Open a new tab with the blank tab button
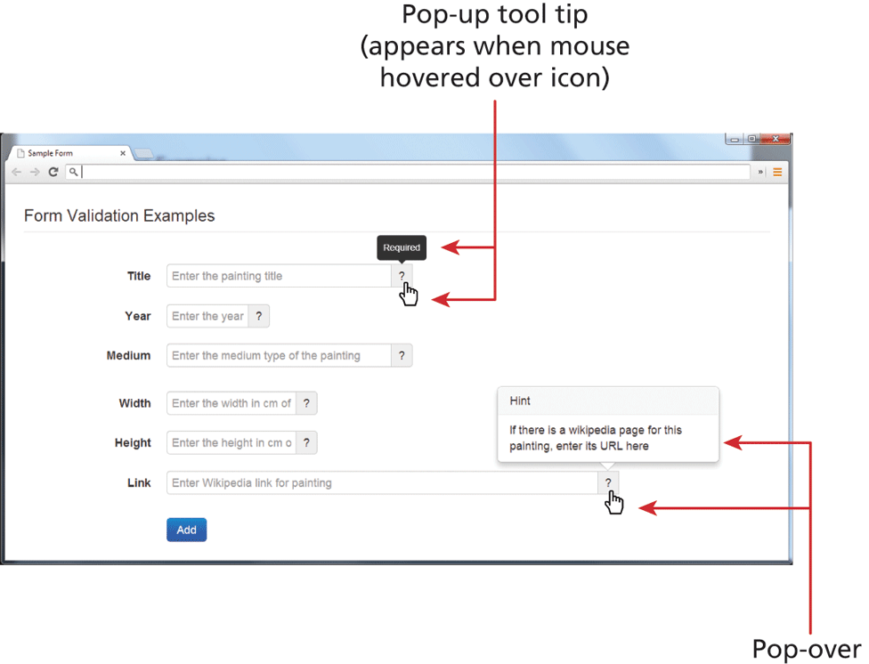Viewport: 869px width, 664px height. pyautogui.click(x=144, y=154)
